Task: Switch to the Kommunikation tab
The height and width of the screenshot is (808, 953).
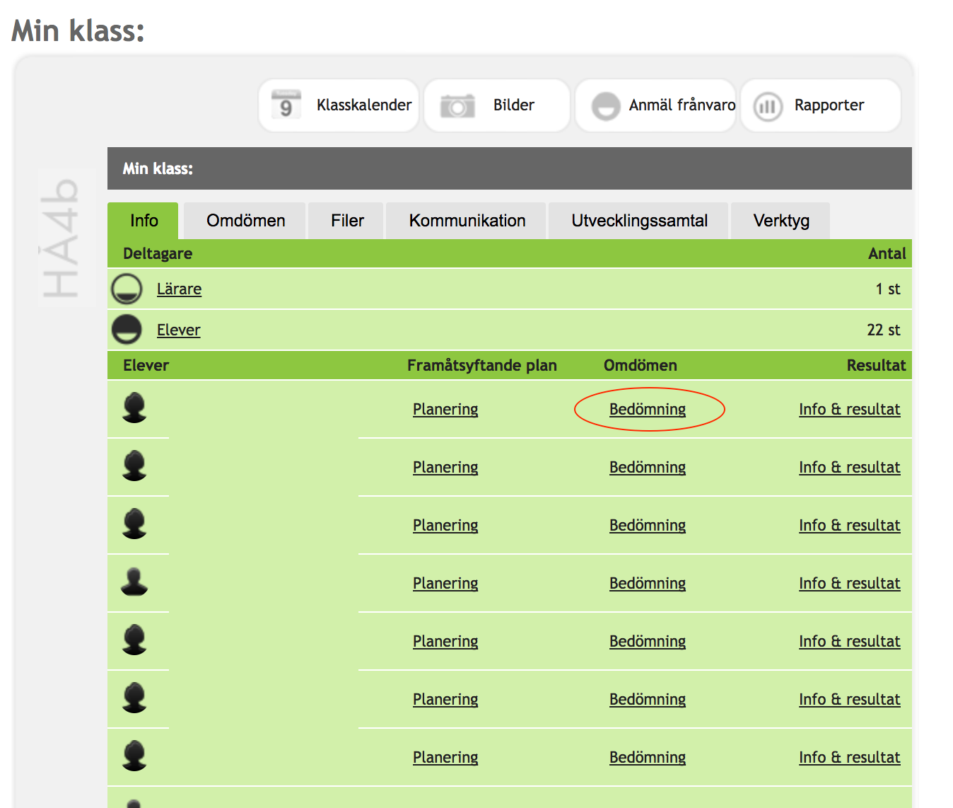Action: click(x=467, y=221)
